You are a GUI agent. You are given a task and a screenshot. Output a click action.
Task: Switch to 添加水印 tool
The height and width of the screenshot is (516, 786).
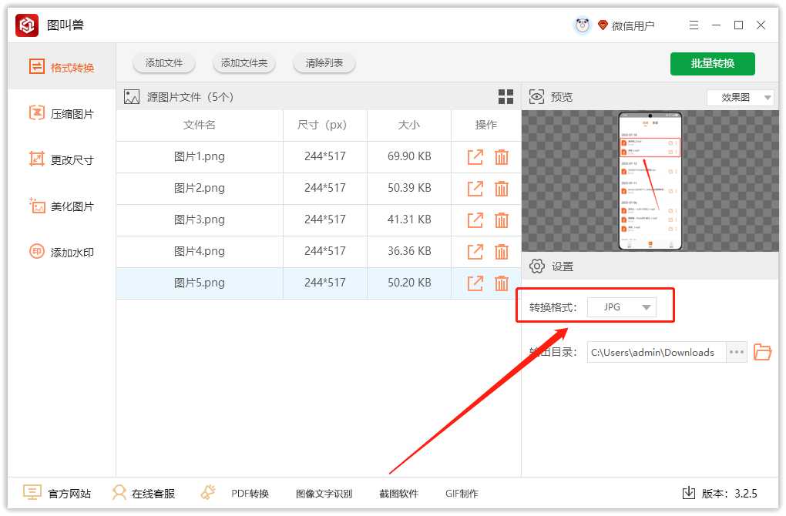61,252
